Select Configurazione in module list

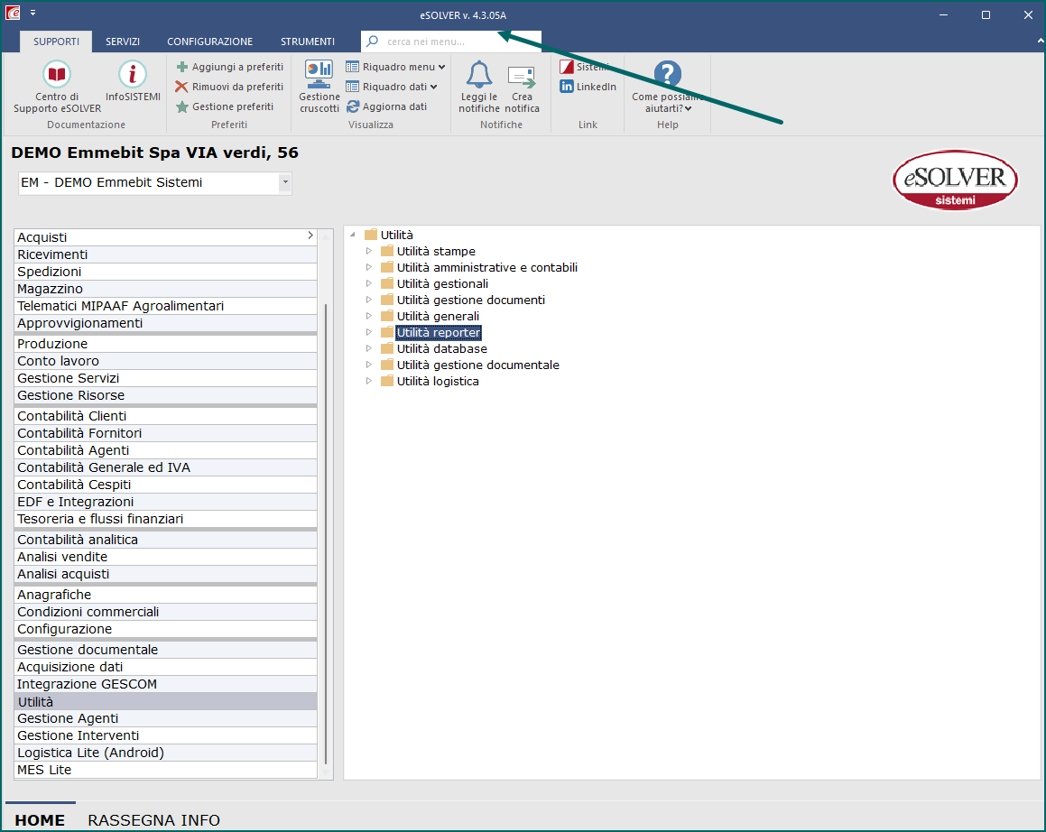[165, 629]
